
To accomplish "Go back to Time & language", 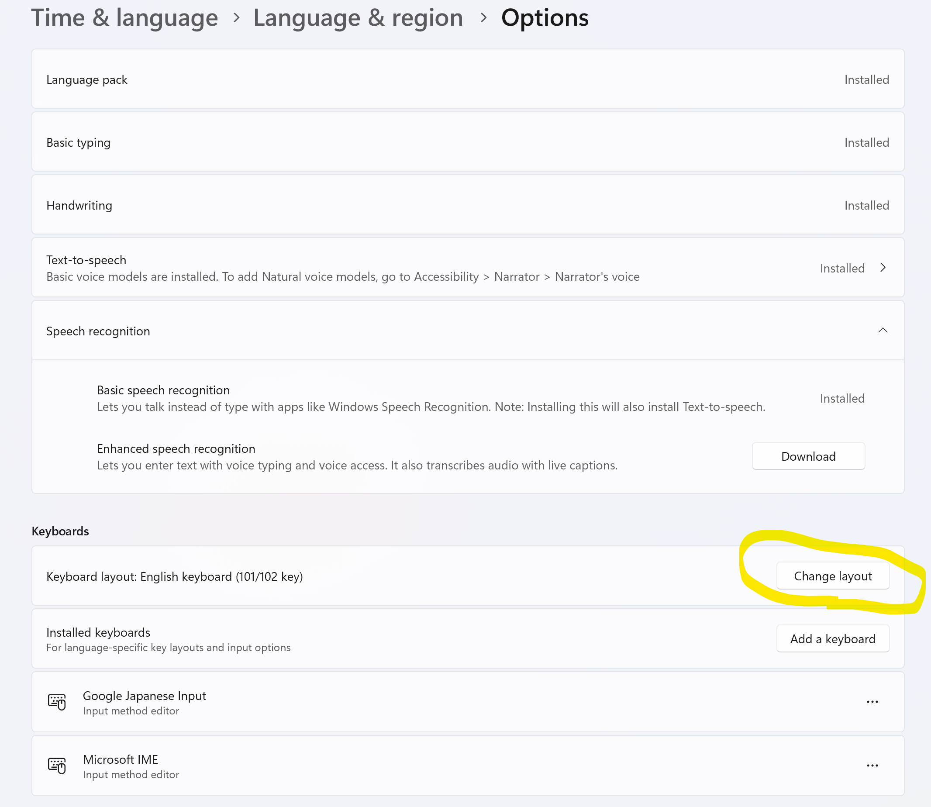I will click(124, 18).
